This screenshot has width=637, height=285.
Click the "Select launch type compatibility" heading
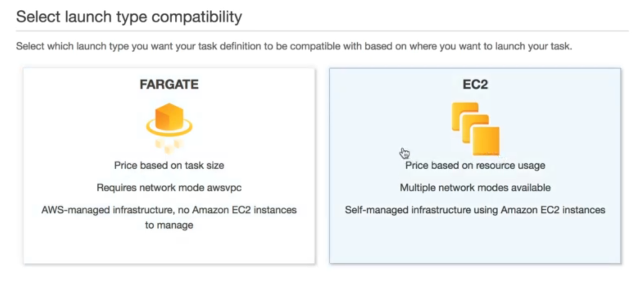(129, 17)
